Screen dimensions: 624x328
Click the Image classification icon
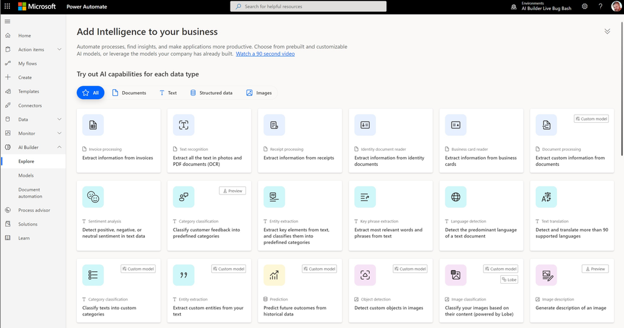point(455,275)
